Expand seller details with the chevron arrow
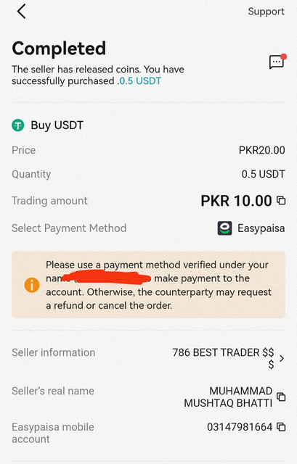Screen dimensions: 297x464 pyautogui.click(x=282, y=358)
